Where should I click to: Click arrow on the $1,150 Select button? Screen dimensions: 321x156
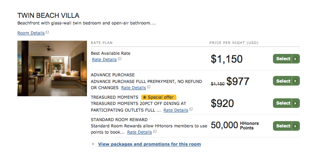point(295,59)
